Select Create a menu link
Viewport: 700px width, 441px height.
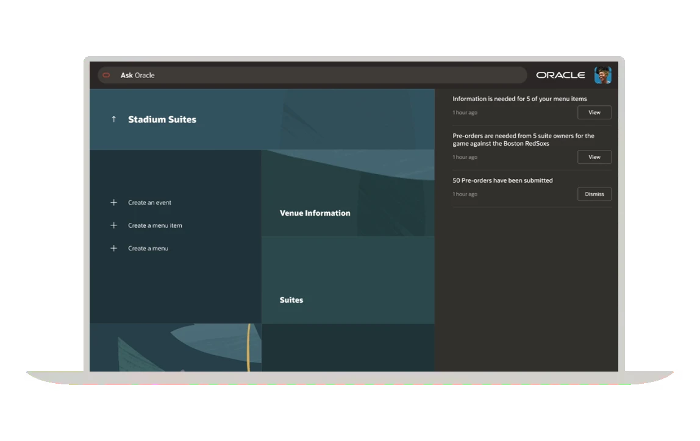coord(146,248)
